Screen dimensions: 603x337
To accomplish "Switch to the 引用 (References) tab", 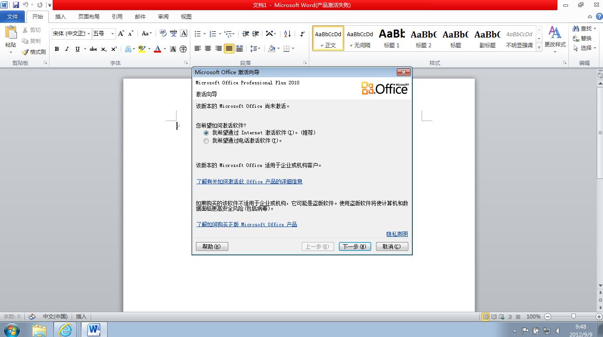I will [x=117, y=17].
